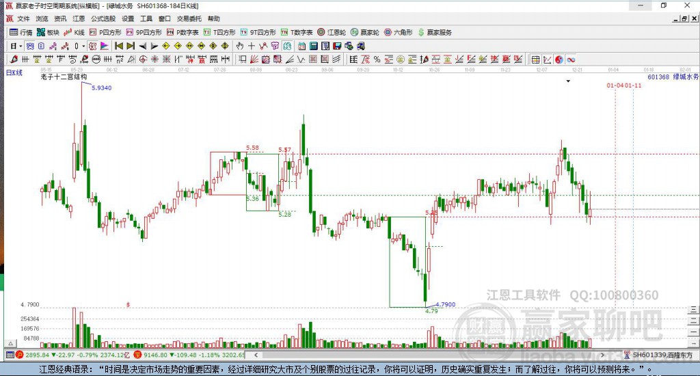Click the horizontal scrollbar left arrow
This screenshot has width=700, height=376.
256,355
